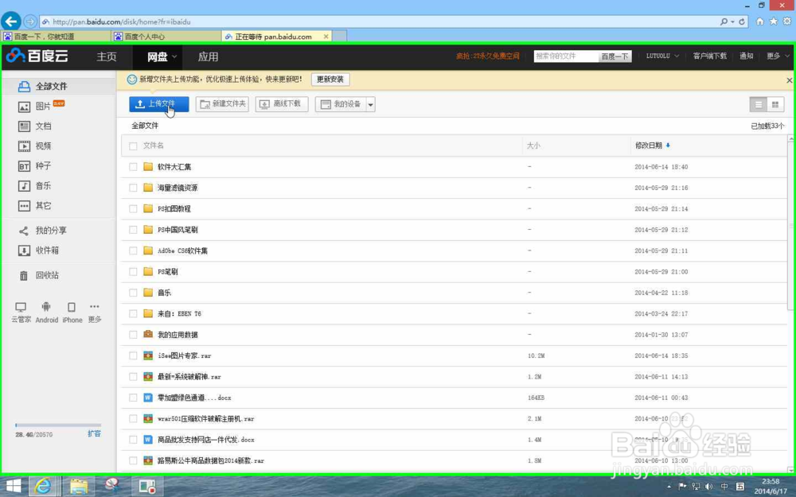Viewport: 796px width, 497px height.
Task: Switch to 百度一下，你就知道 browser tab
Action: [56, 37]
